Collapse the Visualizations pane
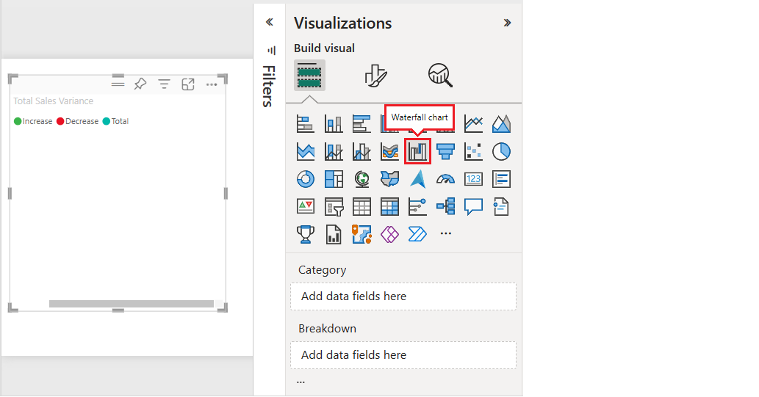 click(507, 23)
